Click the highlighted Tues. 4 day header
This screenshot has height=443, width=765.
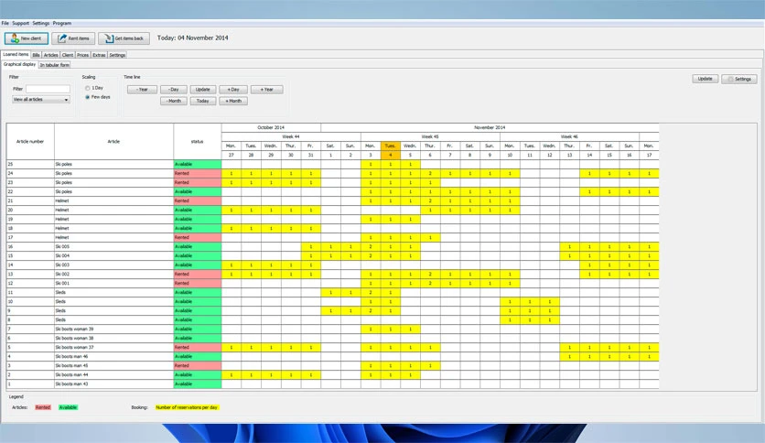coord(391,150)
